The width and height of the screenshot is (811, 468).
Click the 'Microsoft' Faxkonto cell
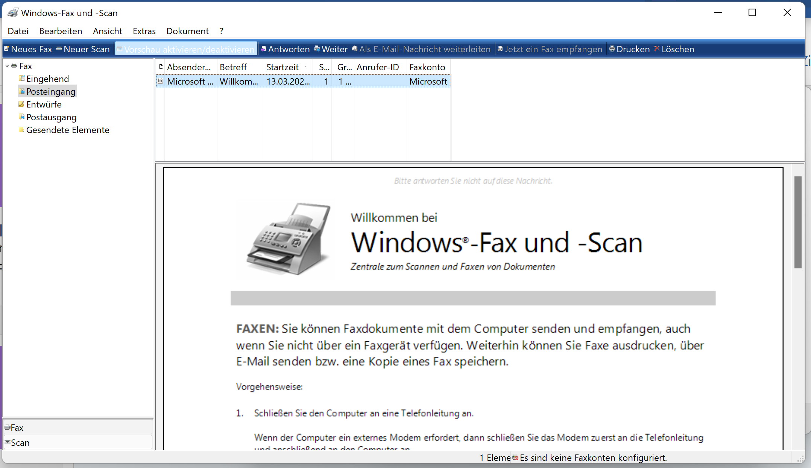point(428,81)
